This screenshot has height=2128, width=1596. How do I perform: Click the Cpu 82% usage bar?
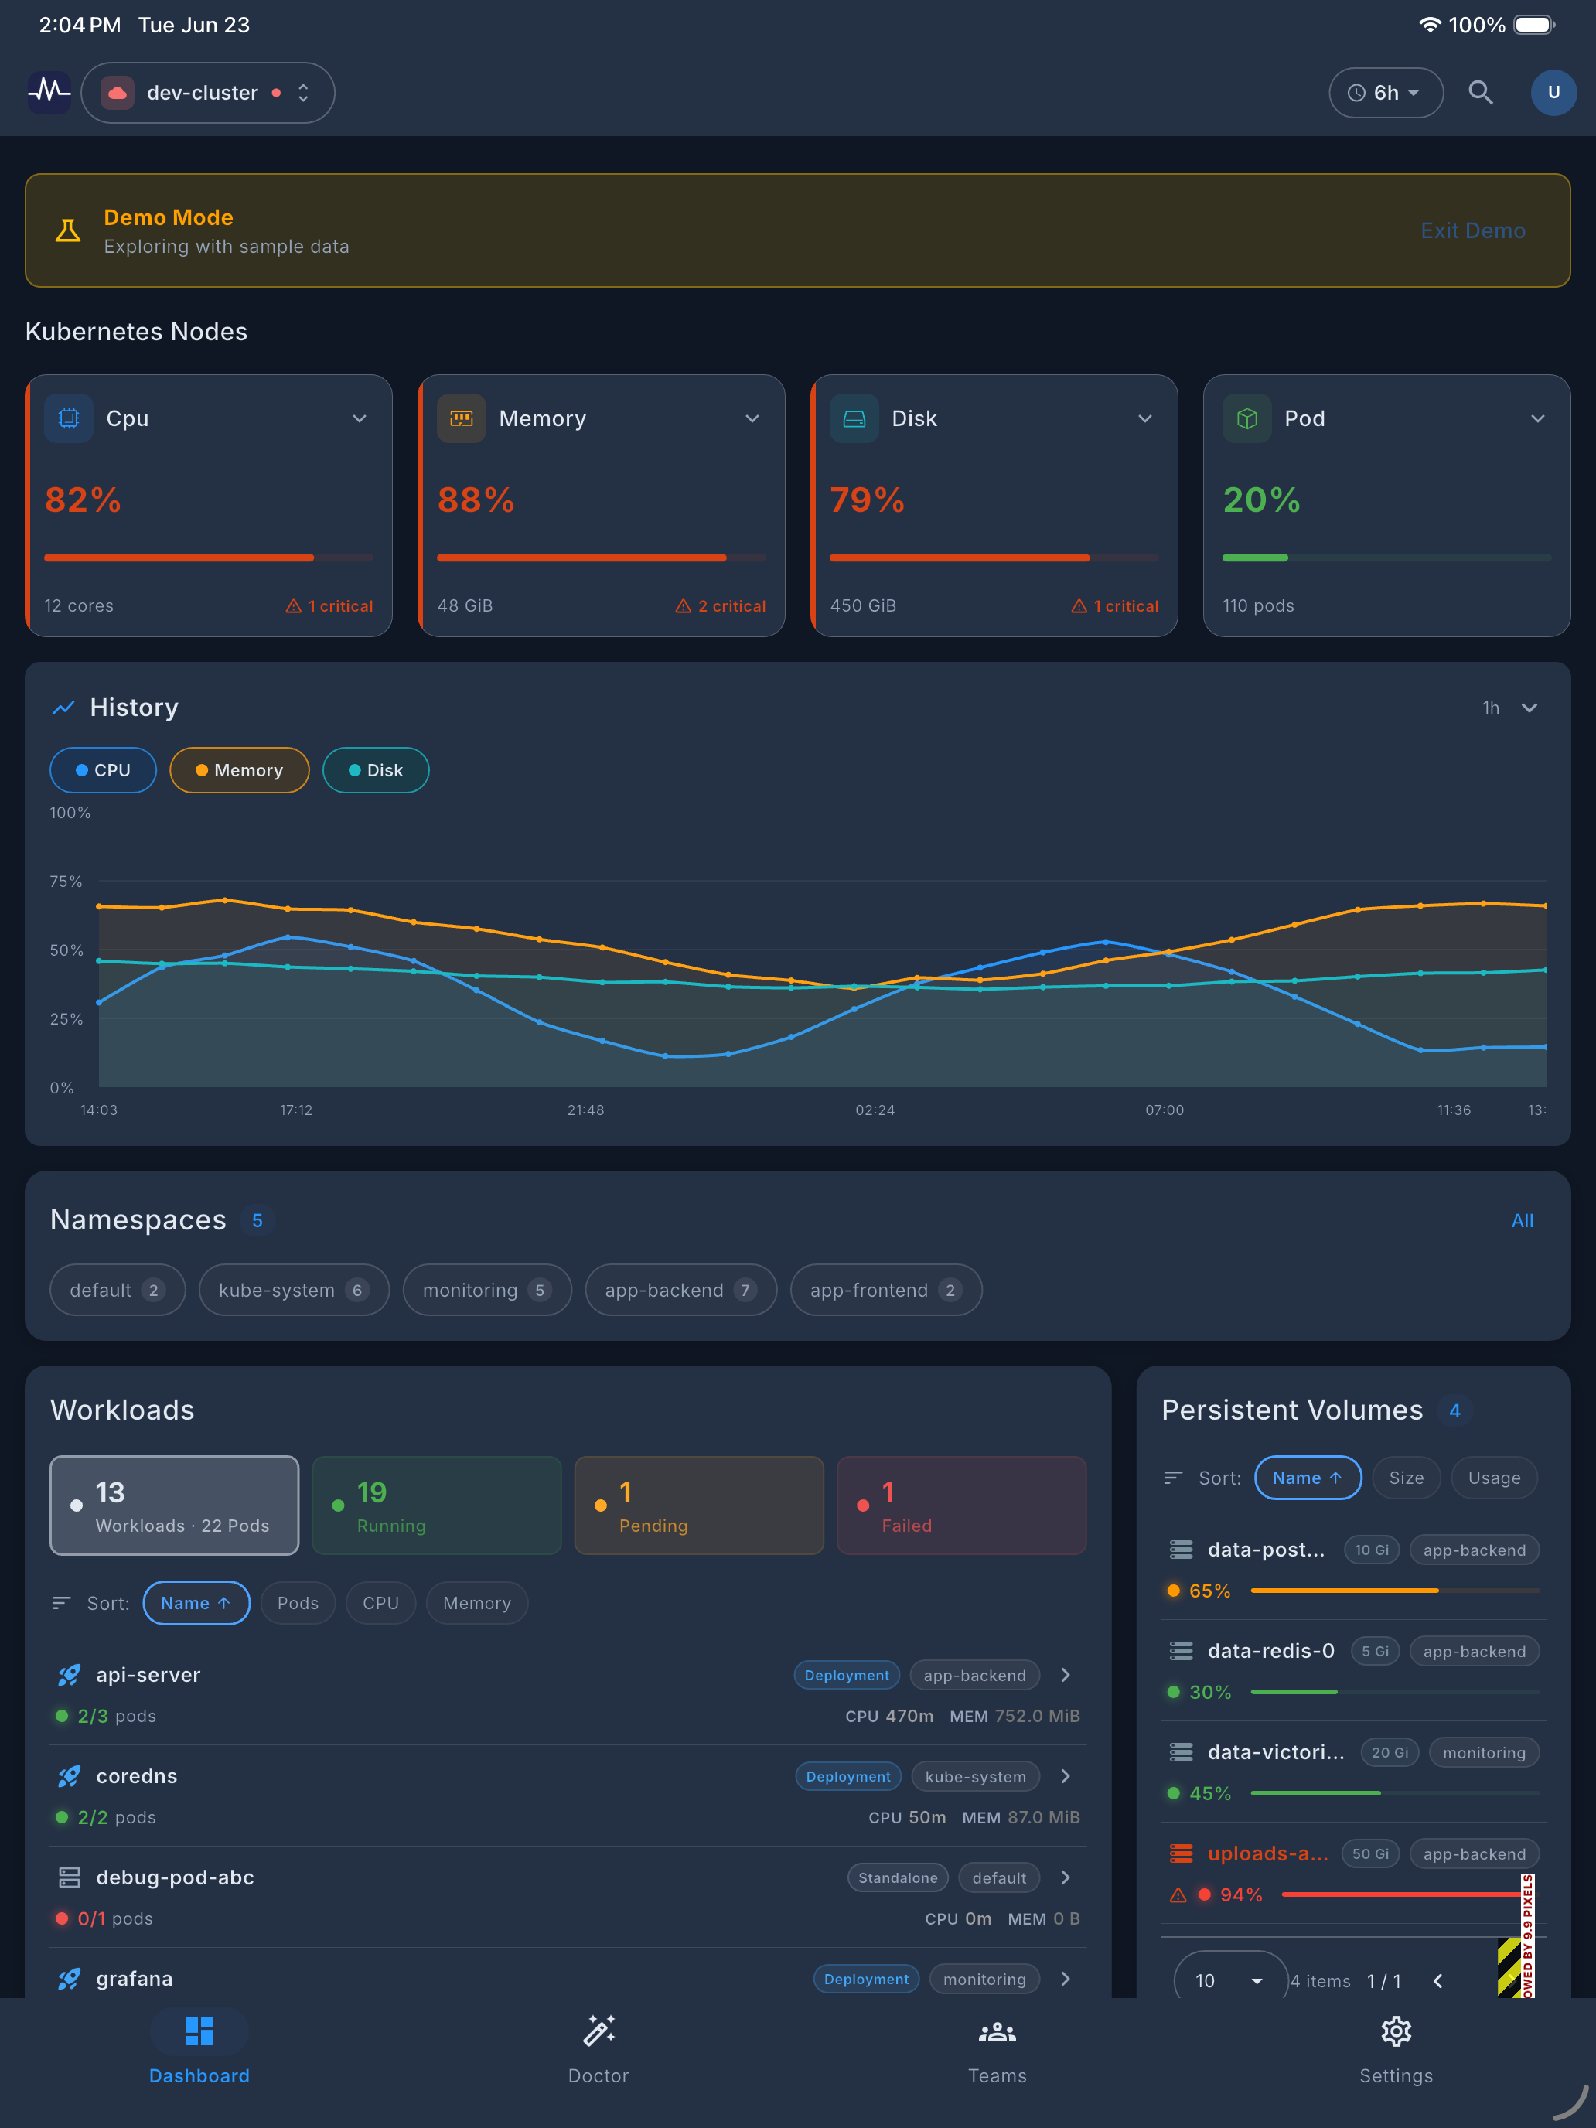click(x=209, y=558)
